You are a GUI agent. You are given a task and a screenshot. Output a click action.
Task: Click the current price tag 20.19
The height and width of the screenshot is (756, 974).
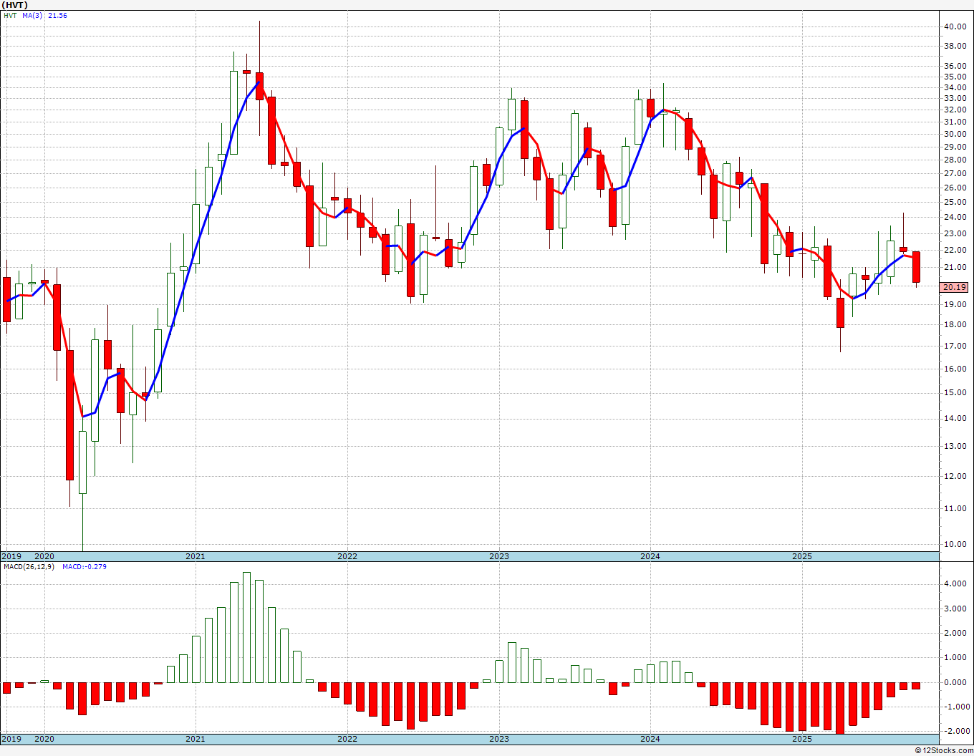[955, 287]
